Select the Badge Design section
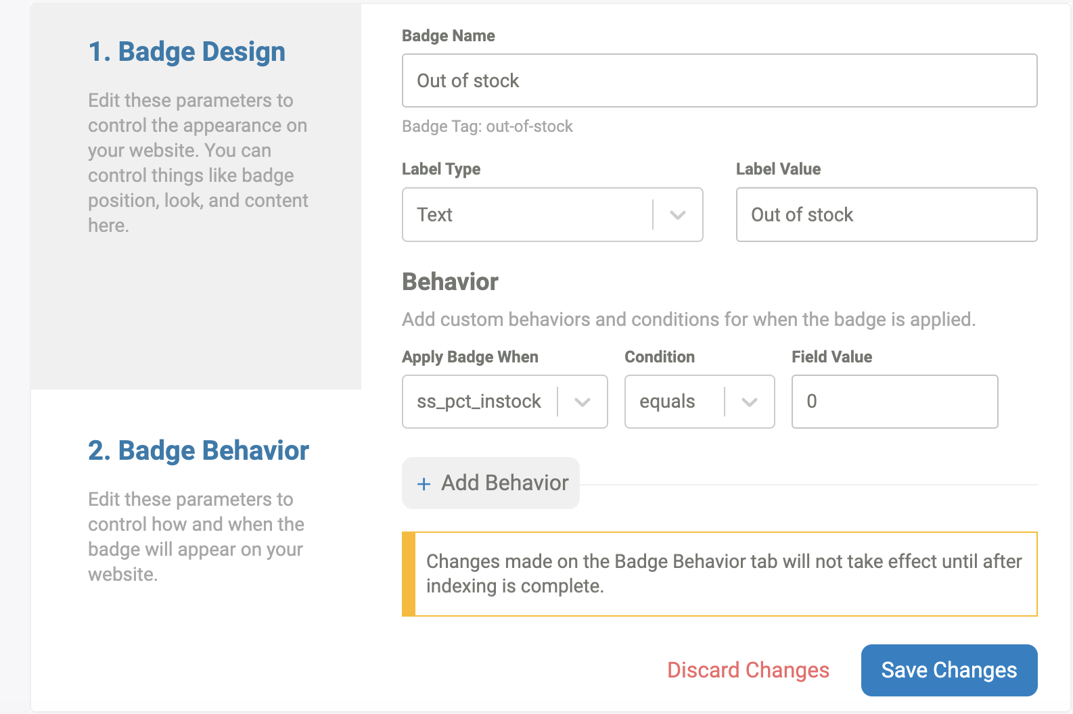Image resolution: width=1073 pixels, height=714 pixels. tap(186, 51)
